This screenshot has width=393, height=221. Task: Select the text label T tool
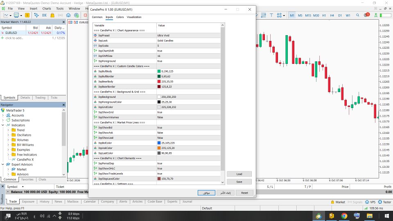coord(271,15)
